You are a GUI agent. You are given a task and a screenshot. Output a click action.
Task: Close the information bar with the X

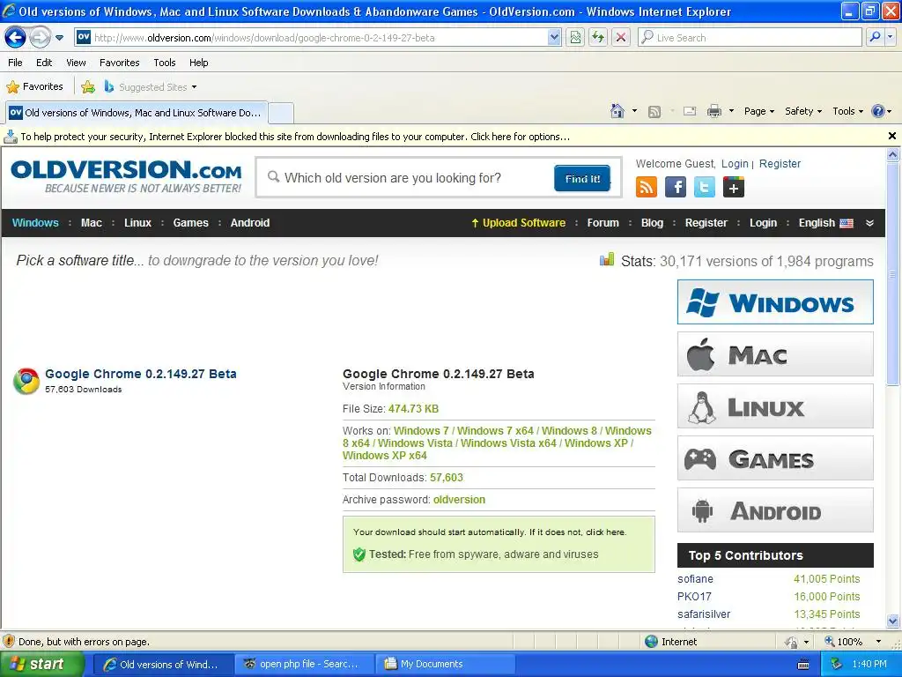pos(891,136)
